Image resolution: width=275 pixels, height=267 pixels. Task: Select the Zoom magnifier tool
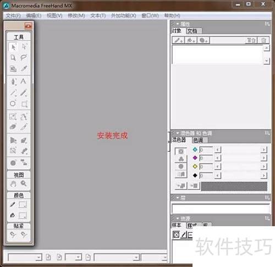tap(24, 183)
